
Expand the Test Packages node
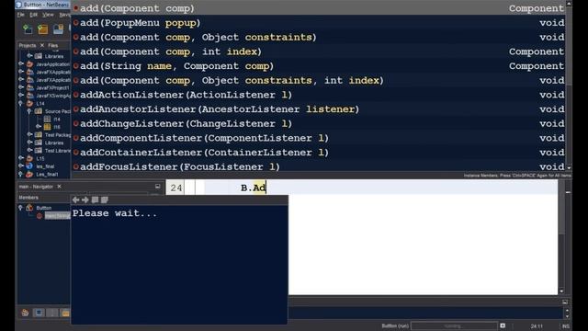click(x=29, y=134)
